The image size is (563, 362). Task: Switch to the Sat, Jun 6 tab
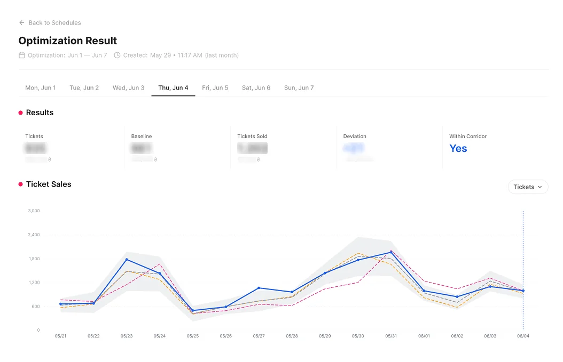[256, 87]
